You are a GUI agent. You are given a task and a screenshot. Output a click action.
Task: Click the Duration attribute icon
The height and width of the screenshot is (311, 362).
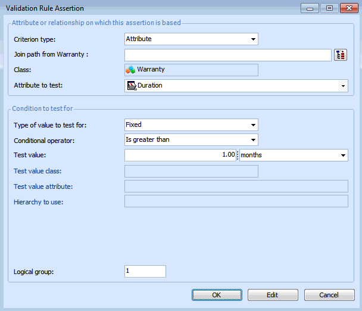pyautogui.click(x=132, y=86)
